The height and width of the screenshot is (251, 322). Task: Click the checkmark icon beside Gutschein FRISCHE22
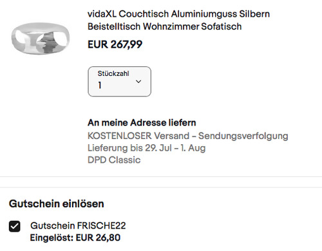click(x=15, y=227)
